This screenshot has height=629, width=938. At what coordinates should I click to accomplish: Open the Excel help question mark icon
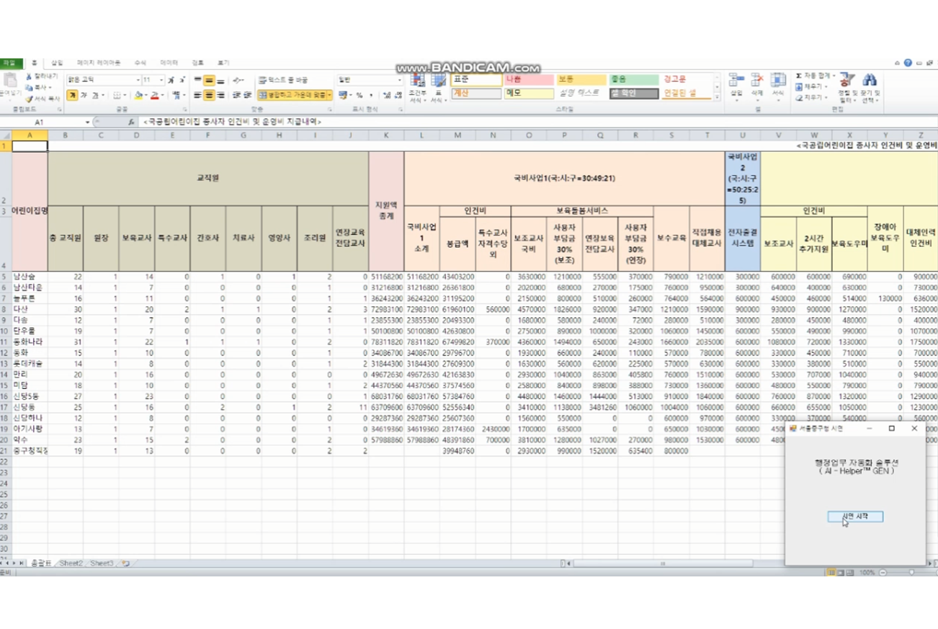click(x=908, y=63)
